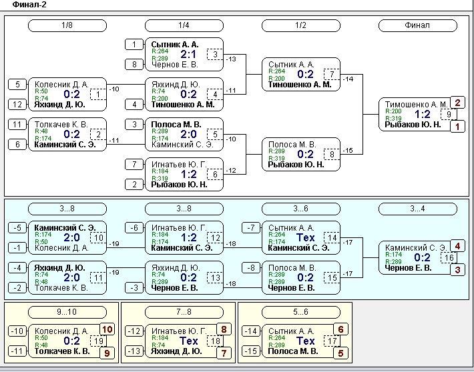Open dashed match number 4 box
The height and width of the screenshot is (372, 474).
tap(215, 95)
